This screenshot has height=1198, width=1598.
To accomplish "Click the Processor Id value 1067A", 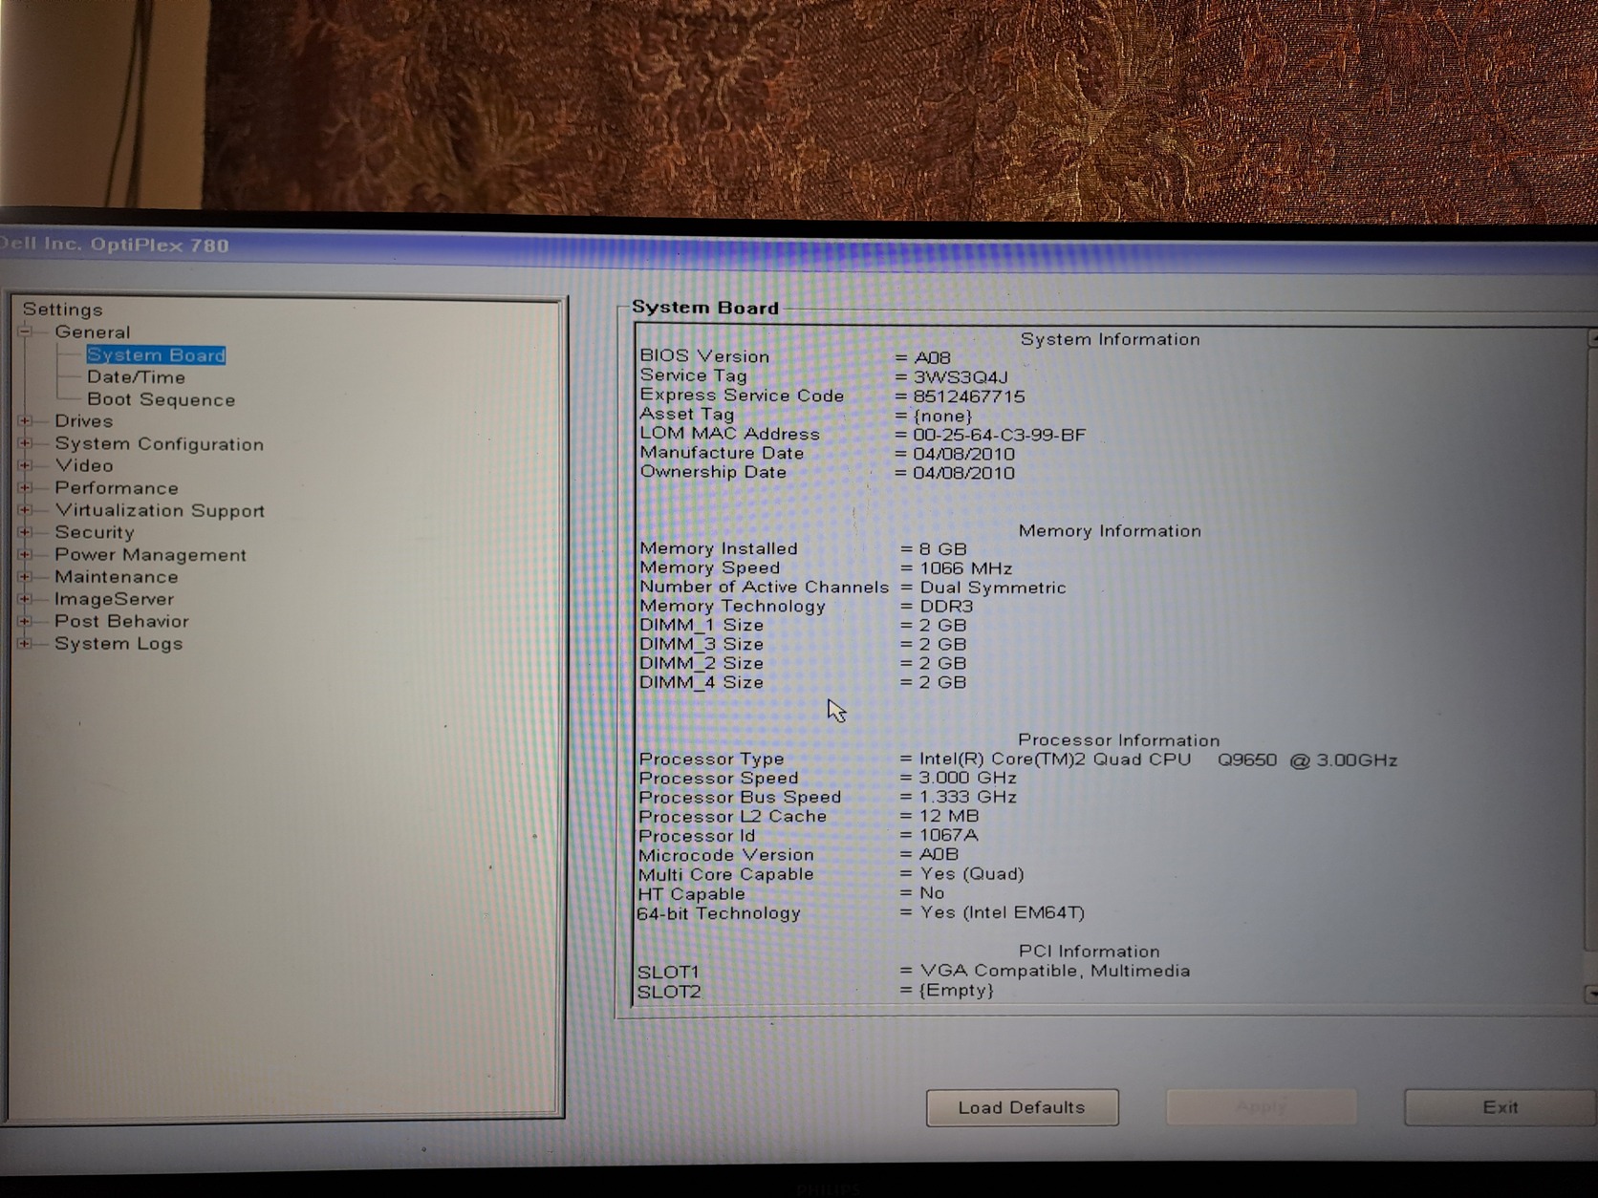I will (948, 835).
